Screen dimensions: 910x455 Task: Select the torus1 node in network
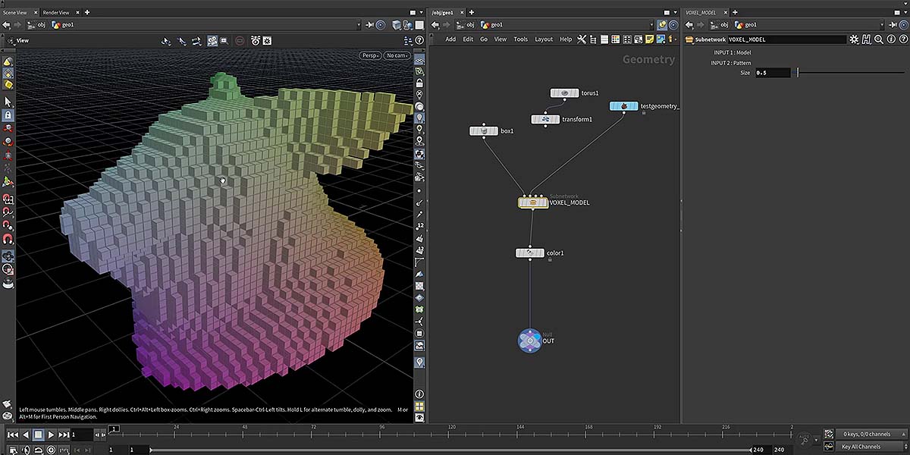pos(564,93)
